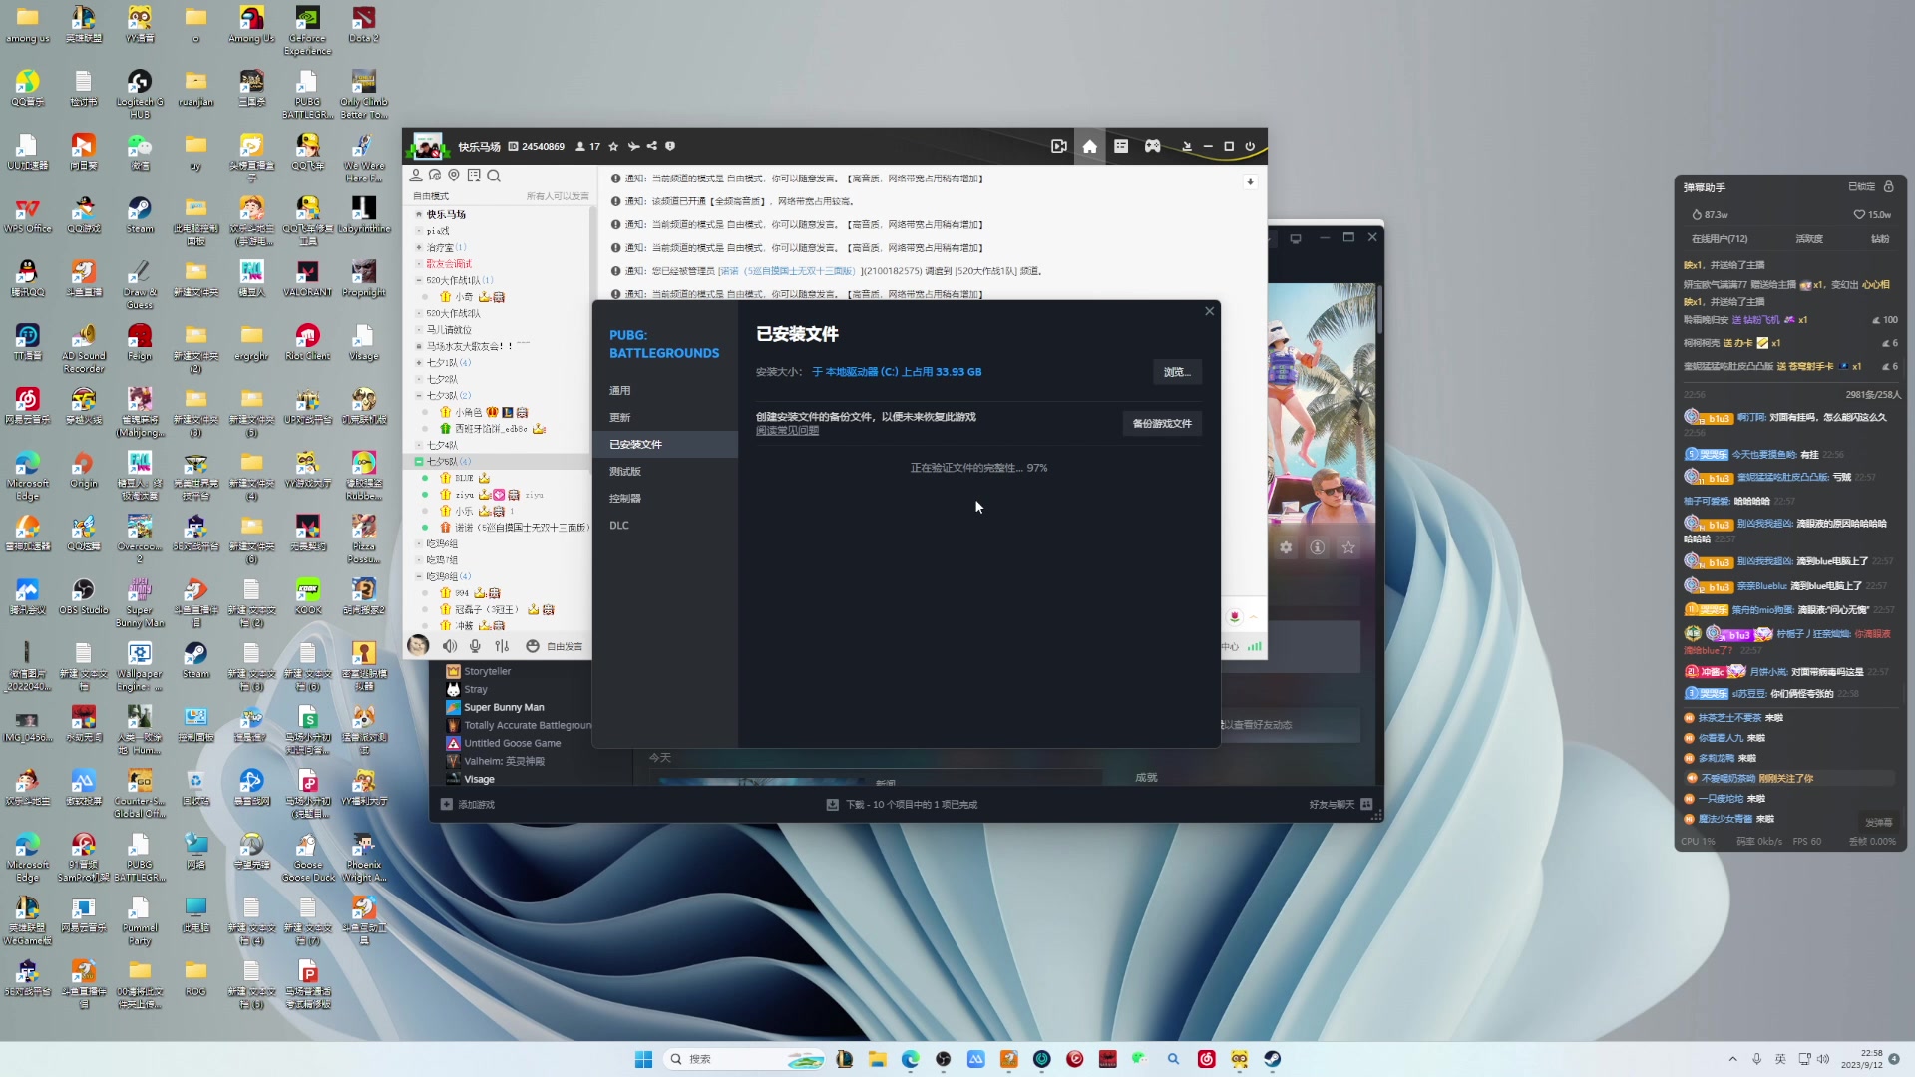Click the 在线用户(712) tab in danmaku panel
The width and height of the screenshot is (1915, 1077).
[x=1720, y=239]
